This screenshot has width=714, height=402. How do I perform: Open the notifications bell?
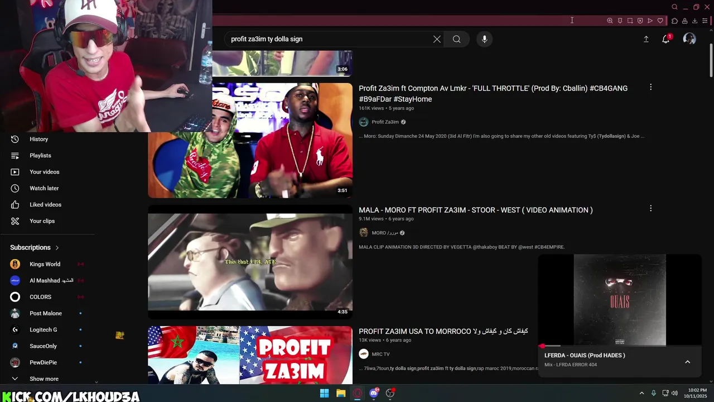pos(666,39)
